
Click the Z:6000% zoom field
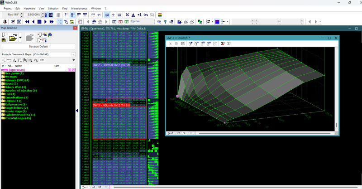(35, 15)
